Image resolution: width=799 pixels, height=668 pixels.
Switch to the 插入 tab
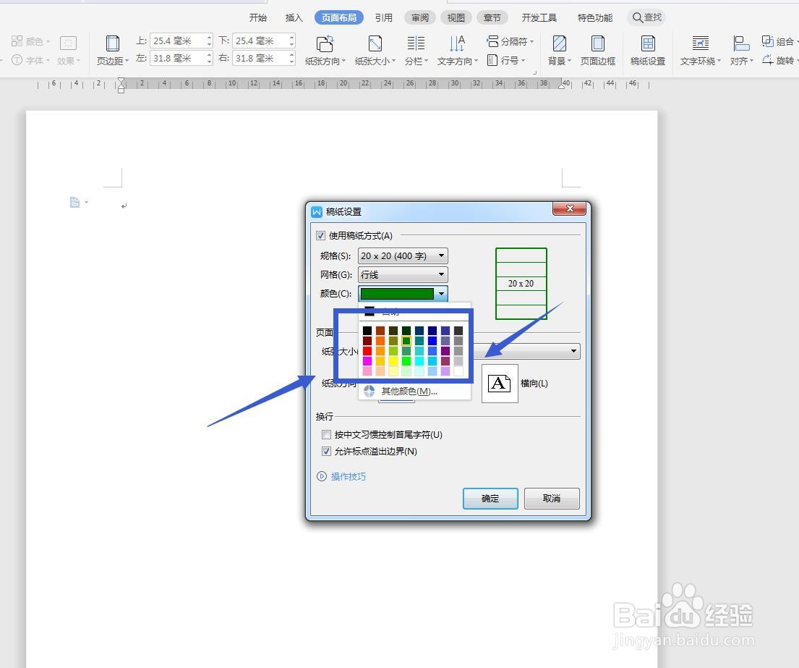(x=294, y=18)
